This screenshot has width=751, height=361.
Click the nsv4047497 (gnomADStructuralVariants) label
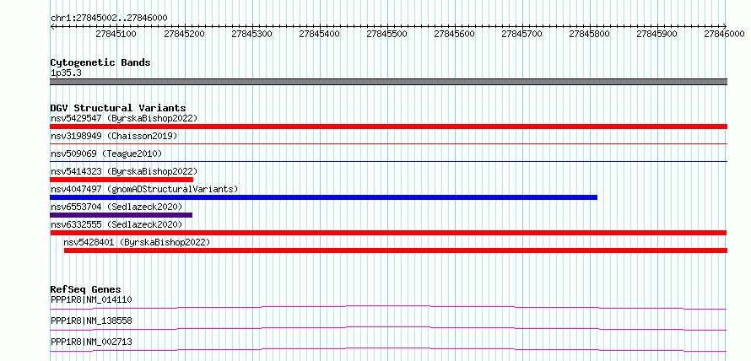(x=144, y=189)
